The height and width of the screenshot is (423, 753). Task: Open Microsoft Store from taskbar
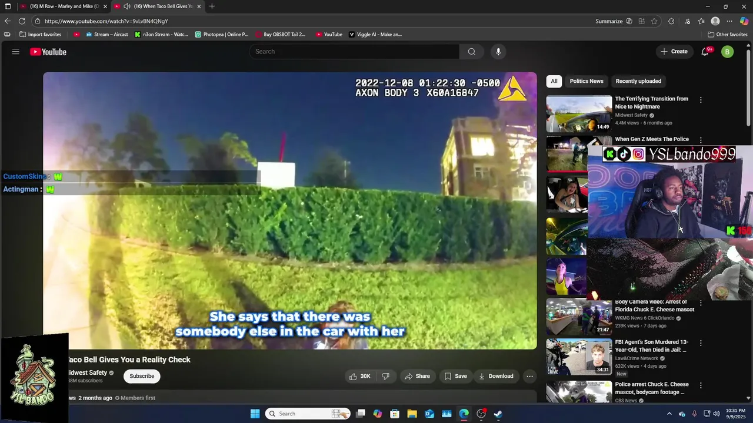(x=395, y=414)
